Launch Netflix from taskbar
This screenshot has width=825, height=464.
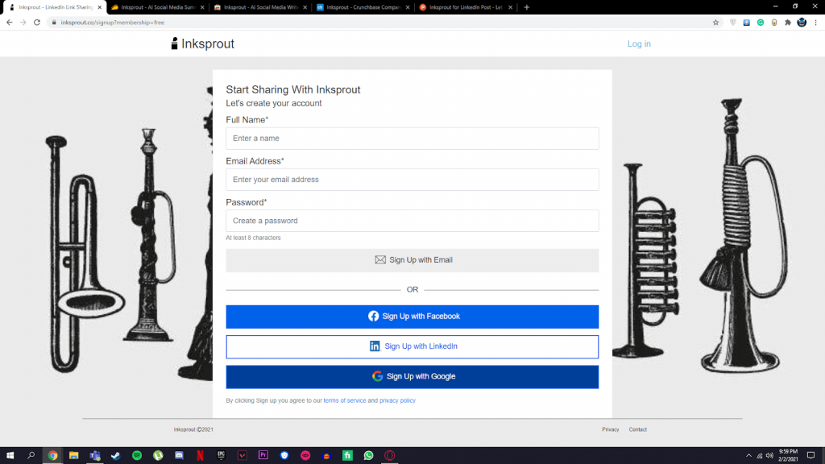click(200, 456)
